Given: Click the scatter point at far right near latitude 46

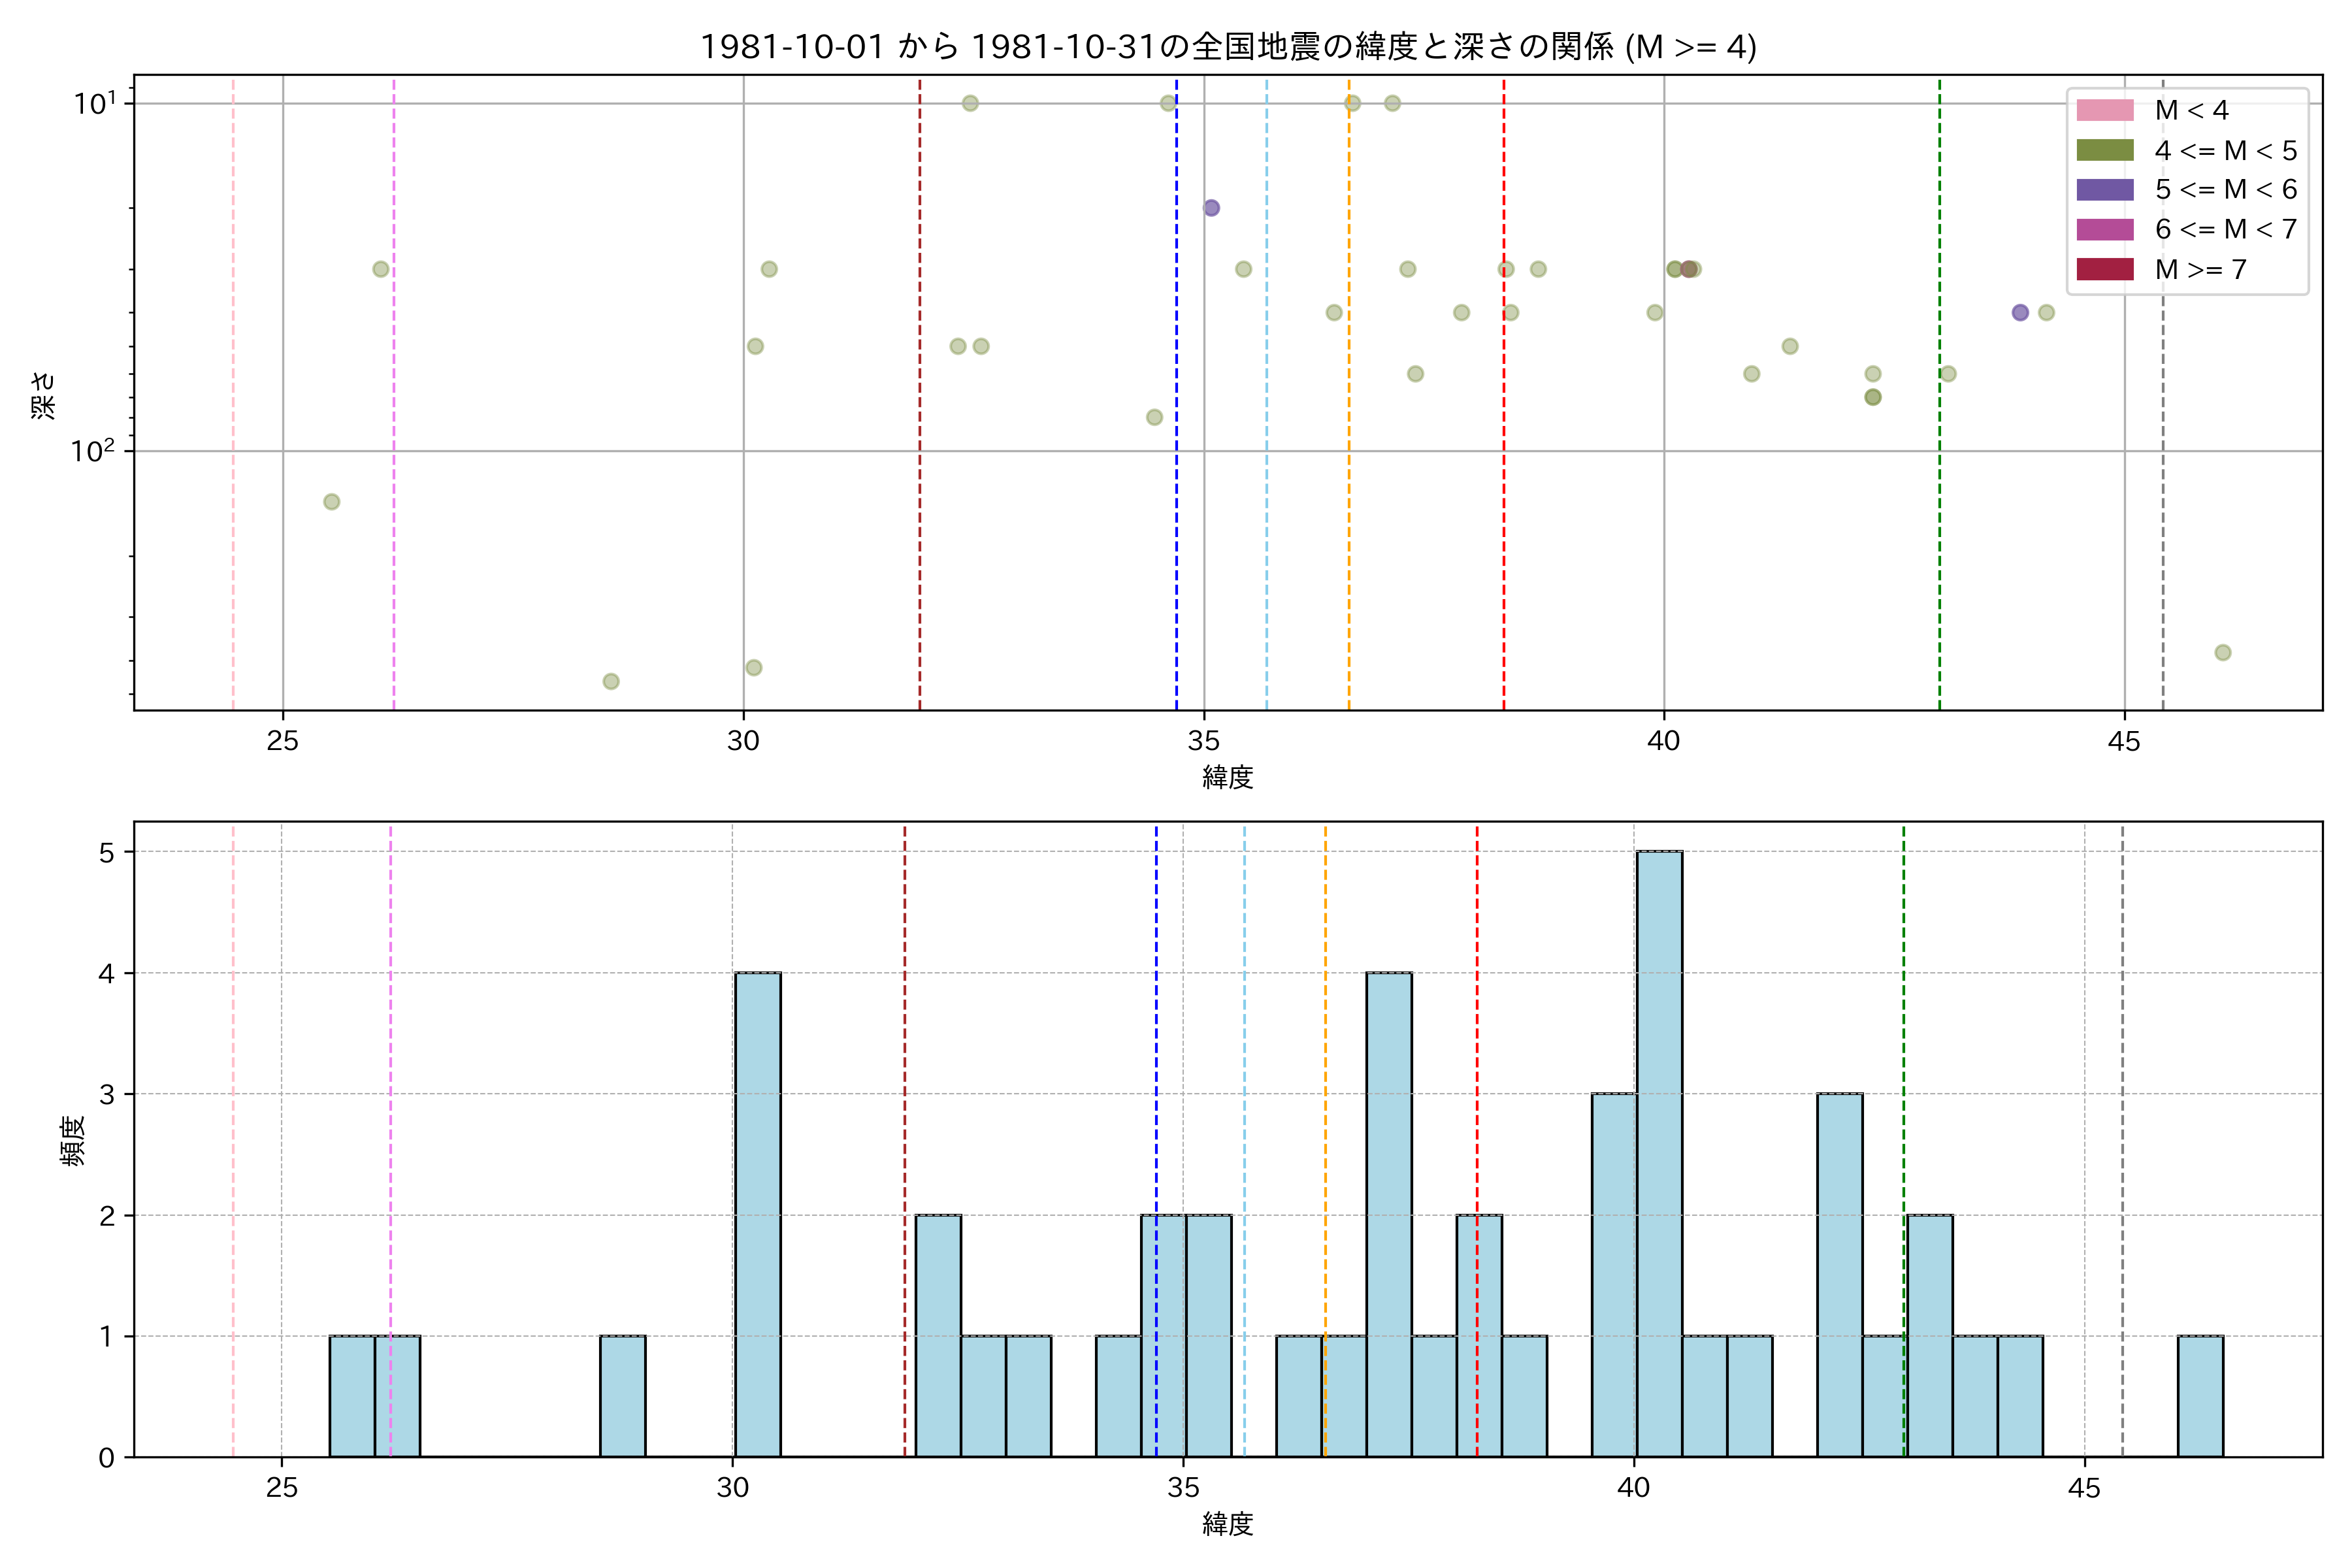Looking at the screenshot, I should tap(2223, 653).
